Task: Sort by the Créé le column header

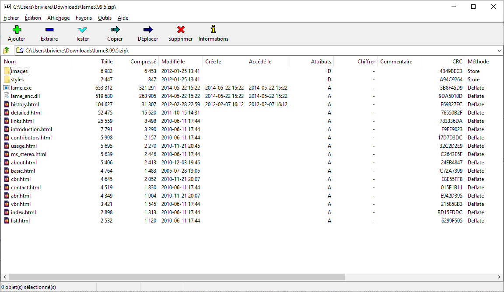Action: (224, 61)
